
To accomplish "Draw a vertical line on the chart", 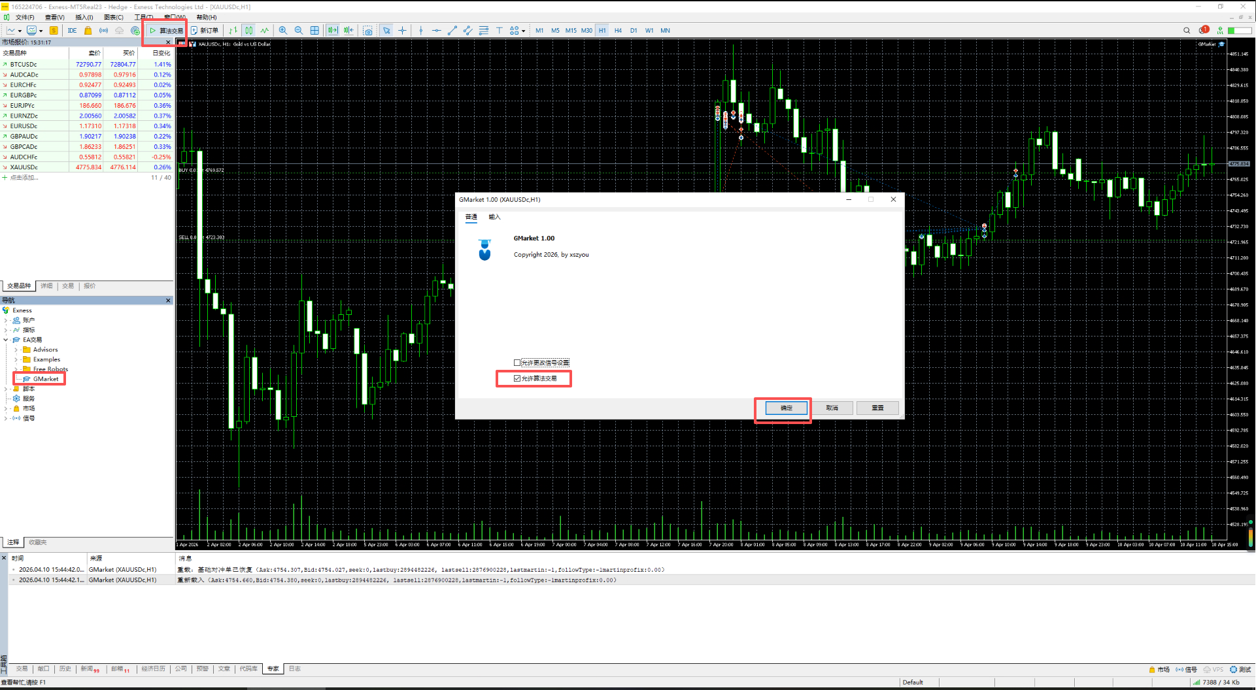I will [x=420, y=31].
